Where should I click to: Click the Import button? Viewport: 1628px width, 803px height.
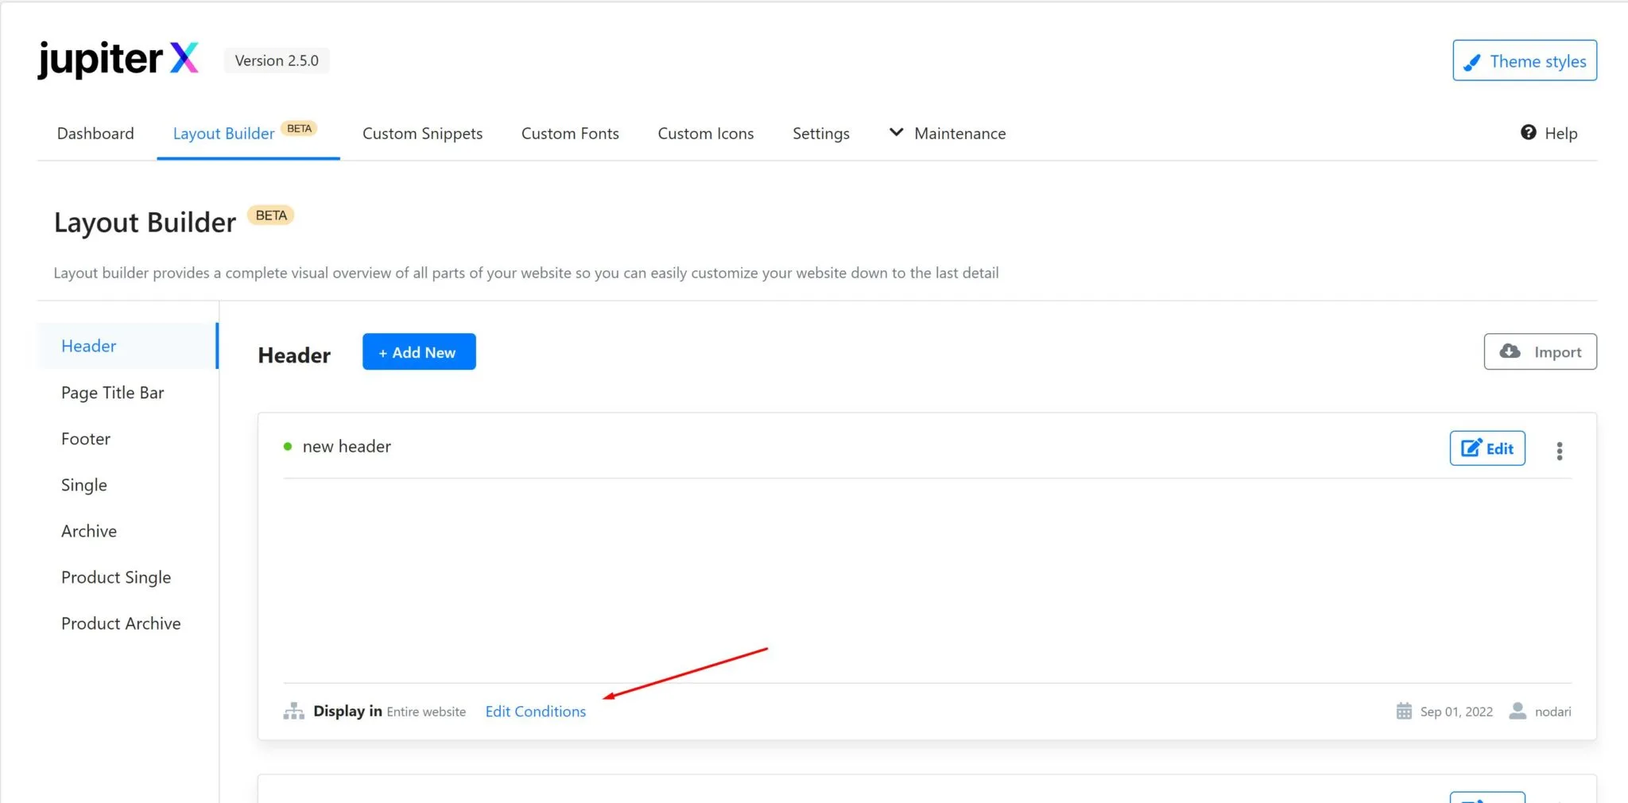(1540, 351)
